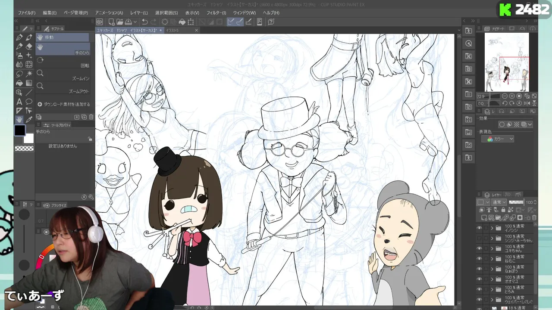Delete the layer with the trash icon

(534, 218)
